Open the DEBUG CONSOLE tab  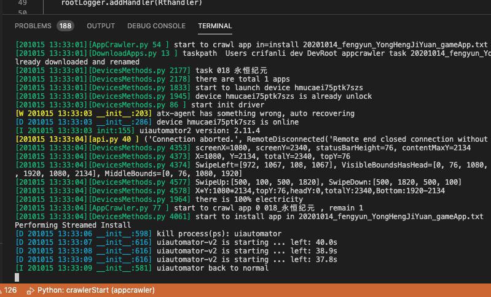[x=156, y=26]
